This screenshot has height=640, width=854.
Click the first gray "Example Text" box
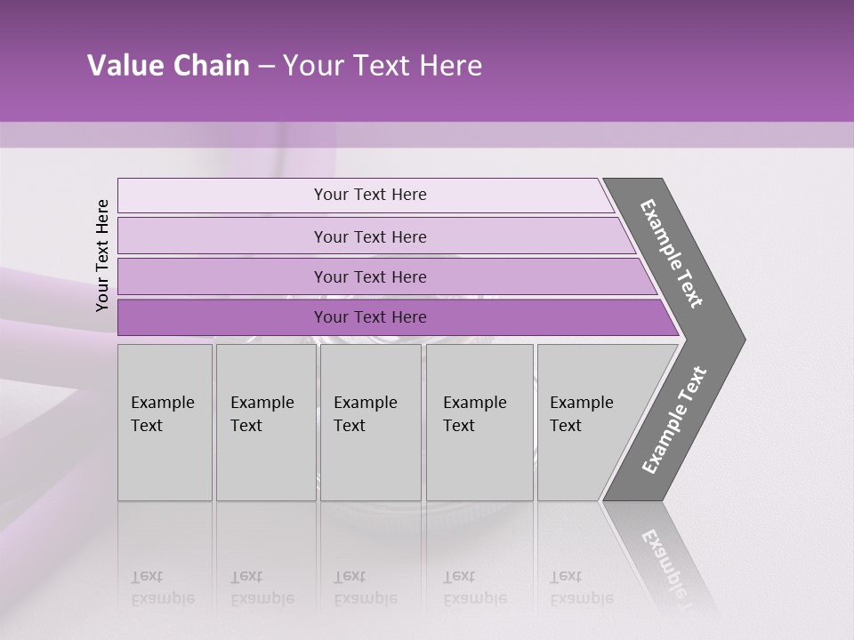click(164, 414)
